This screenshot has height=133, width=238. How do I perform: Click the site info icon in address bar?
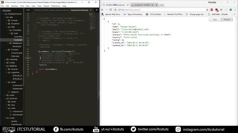coord(115,10)
